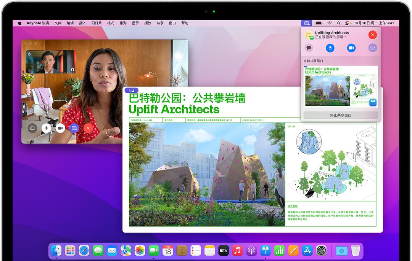412x261 pixels.
Task: Open the screen sharing icon in FaceTime controls
Action: click(x=74, y=128)
